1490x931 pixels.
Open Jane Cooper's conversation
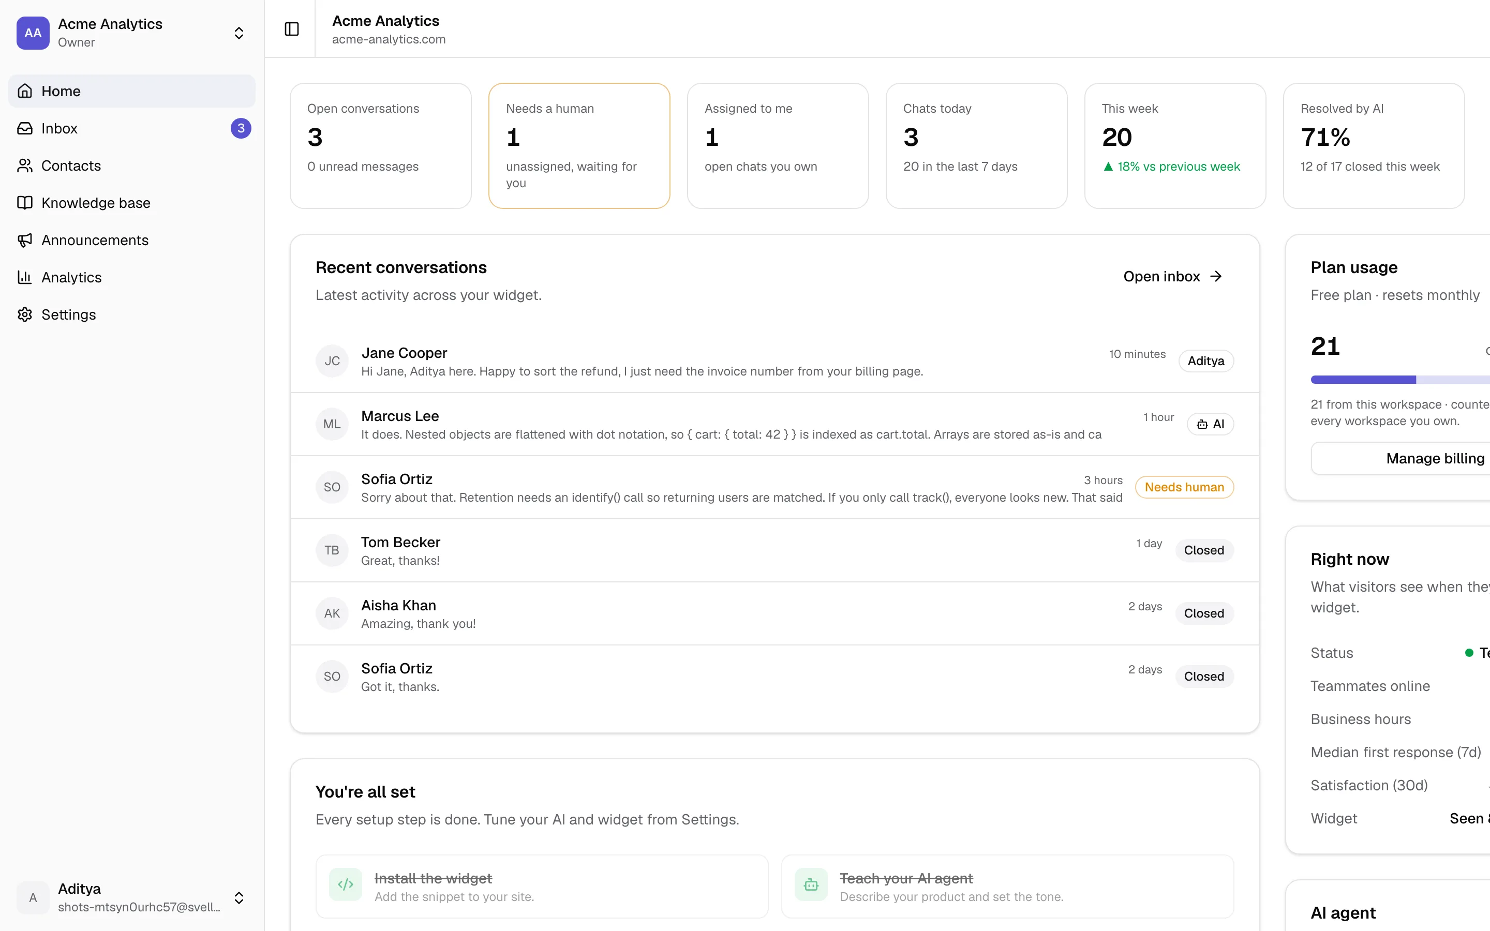[x=774, y=361]
